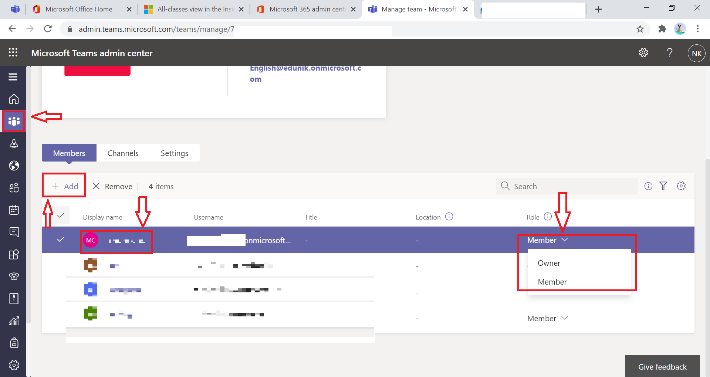Open the column settings gear icon

point(681,186)
